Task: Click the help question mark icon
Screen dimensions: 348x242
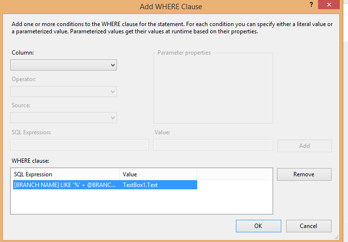Action: pyautogui.click(x=311, y=4)
